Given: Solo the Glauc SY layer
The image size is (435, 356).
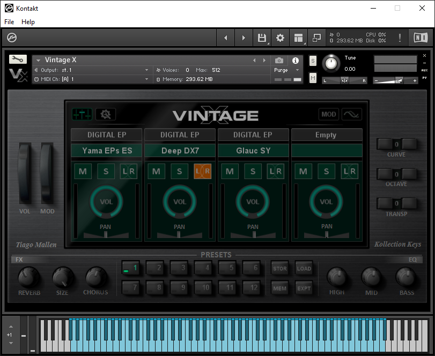Looking at the screenshot, I should [x=253, y=171].
